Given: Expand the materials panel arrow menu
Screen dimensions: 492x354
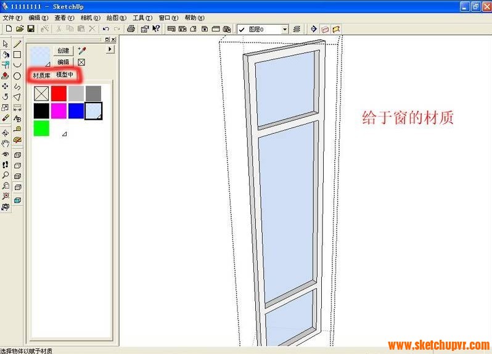Looking at the screenshot, I should coord(110,49).
